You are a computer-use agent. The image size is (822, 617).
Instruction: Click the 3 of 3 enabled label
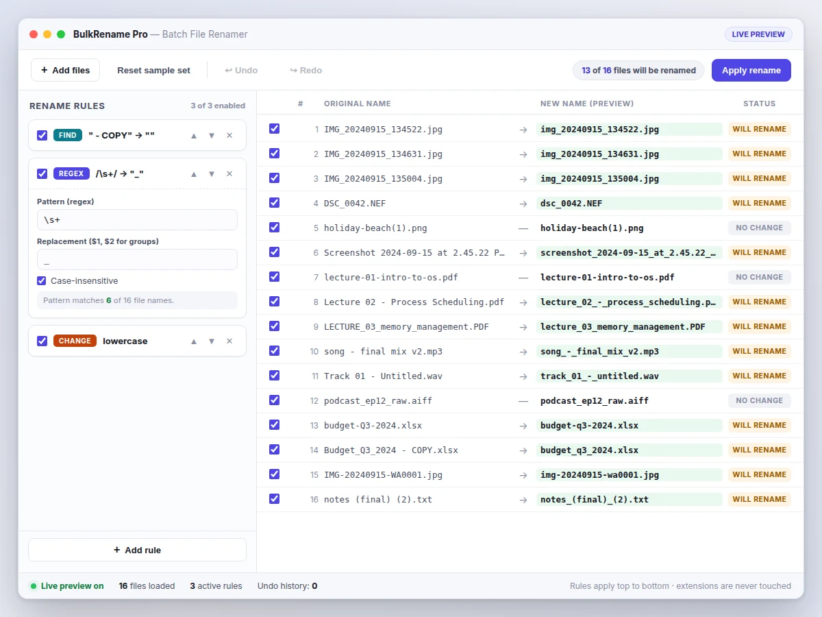pos(218,106)
